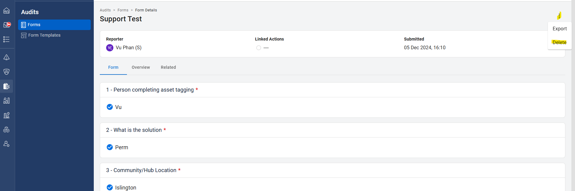575x191 pixels.
Task: Open the inbox with notification badge
Action: 7,25
